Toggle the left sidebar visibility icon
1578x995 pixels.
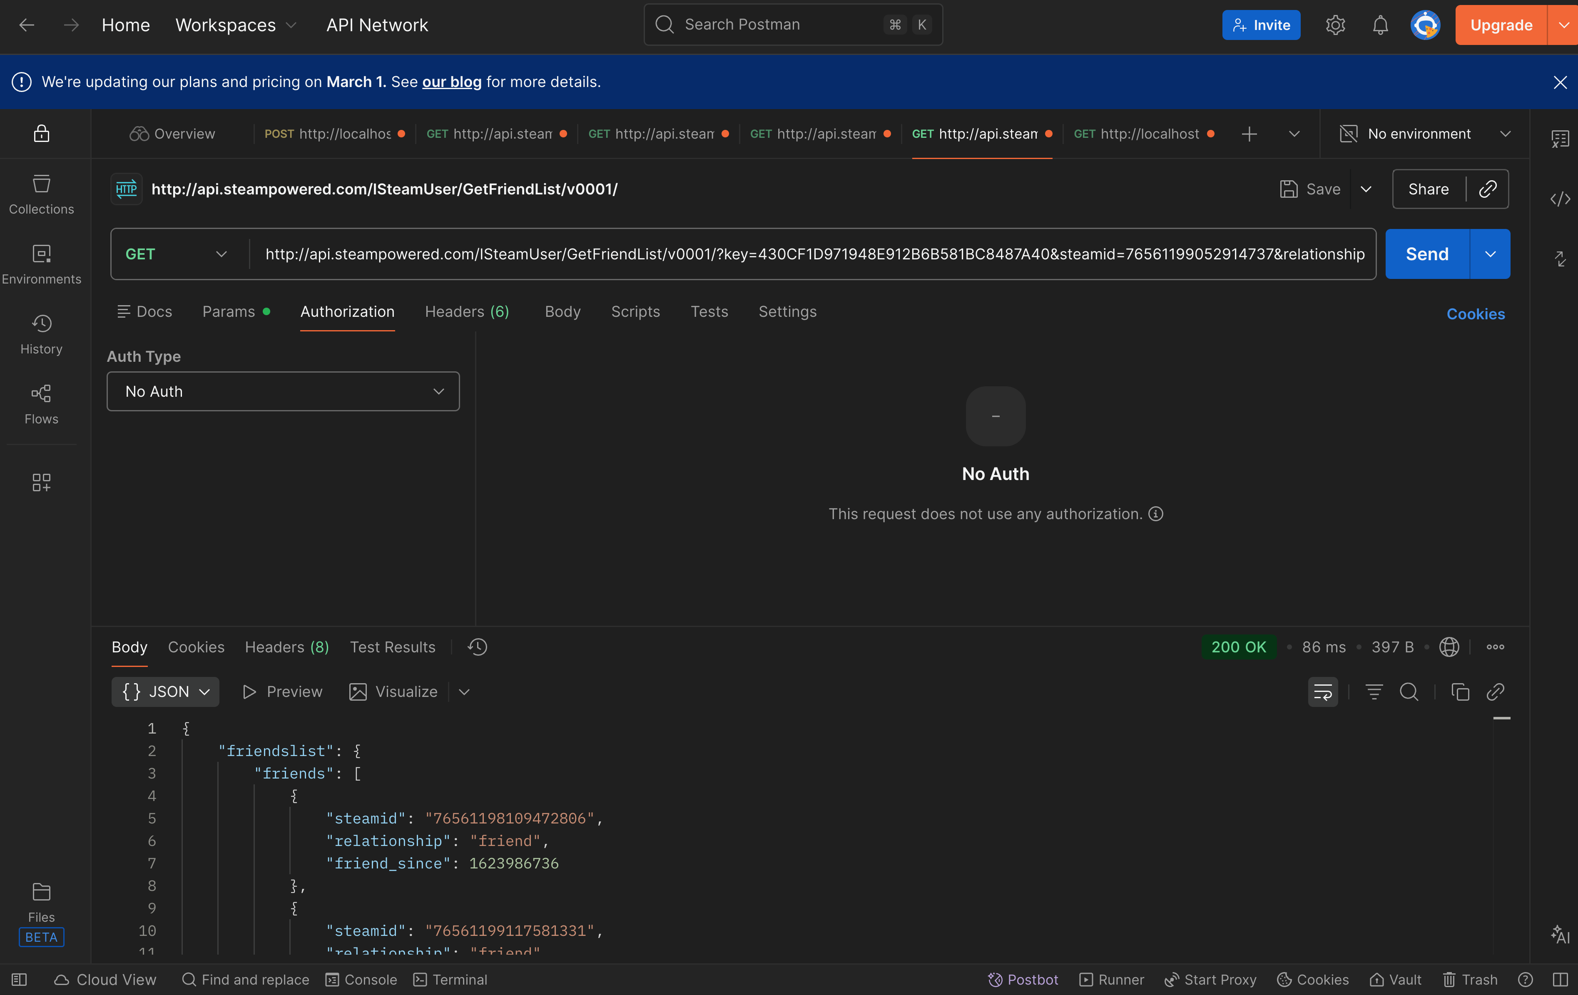(20, 979)
